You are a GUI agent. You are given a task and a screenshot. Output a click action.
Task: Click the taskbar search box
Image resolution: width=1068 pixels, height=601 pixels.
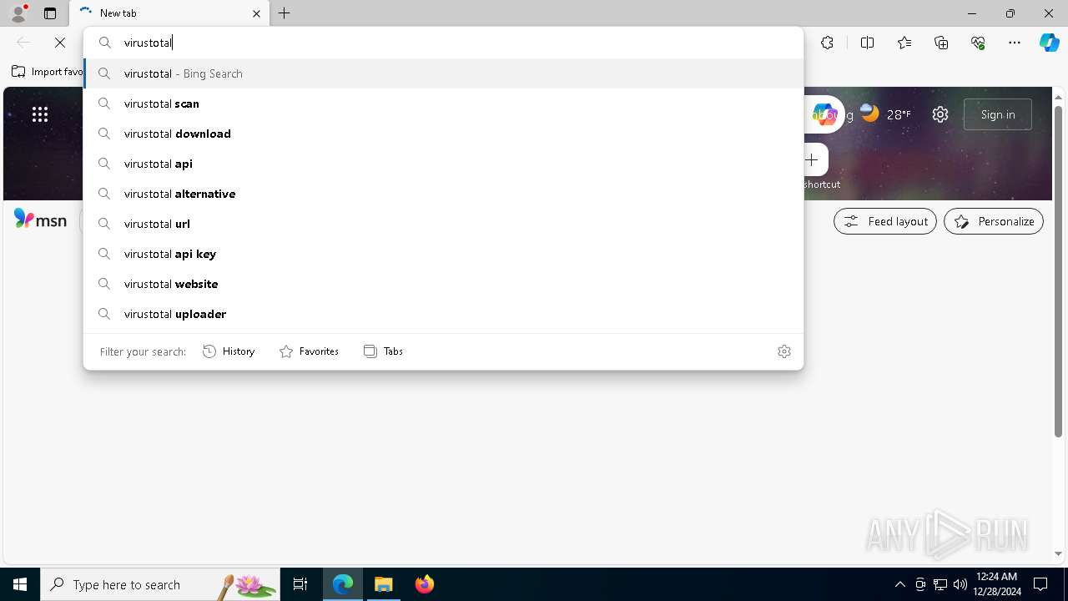point(159,584)
